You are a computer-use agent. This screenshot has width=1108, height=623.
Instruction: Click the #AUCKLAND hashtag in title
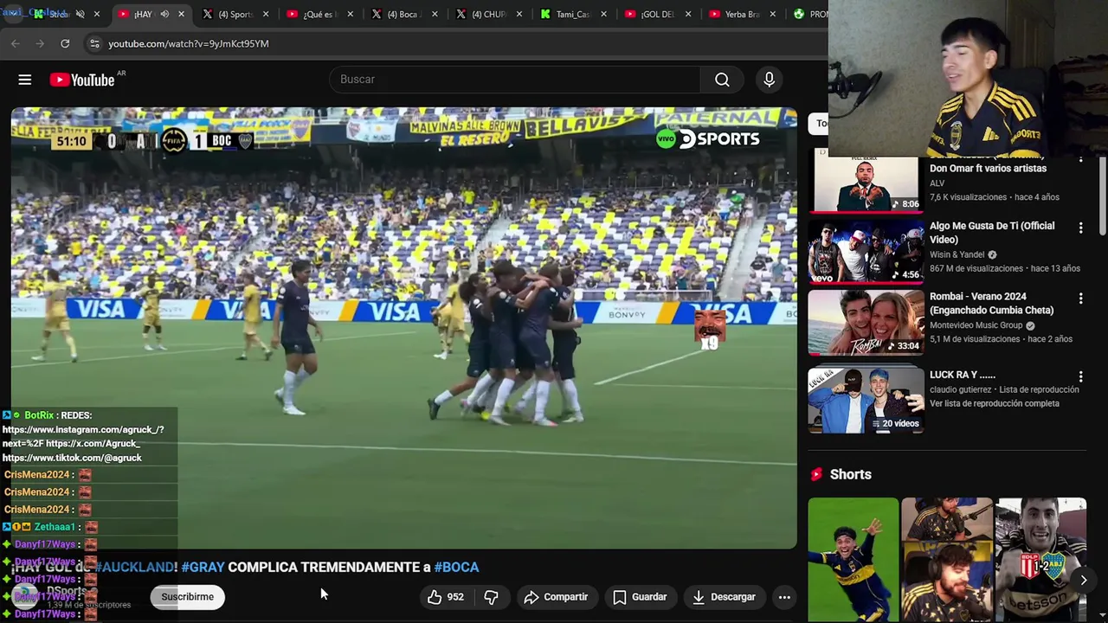pos(135,568)
